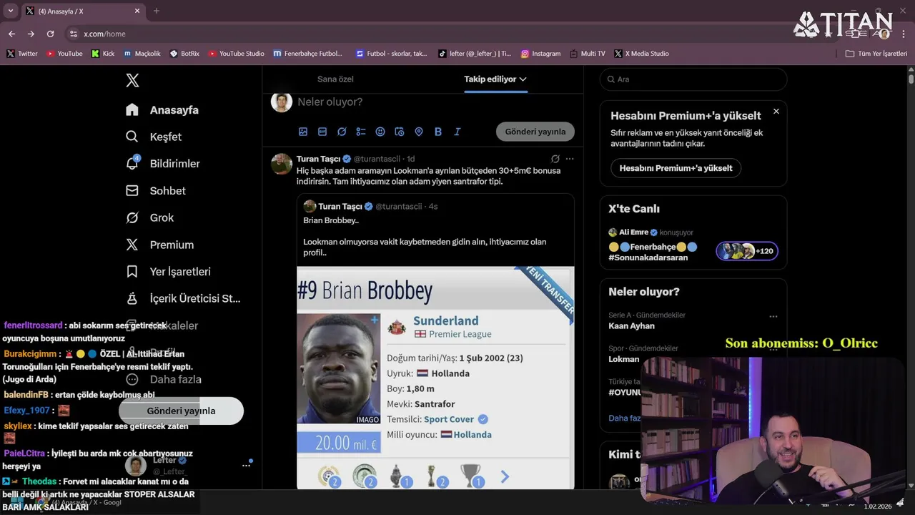
Task: Open more options on Turan Taşçı post
Action: coord(570,159)
